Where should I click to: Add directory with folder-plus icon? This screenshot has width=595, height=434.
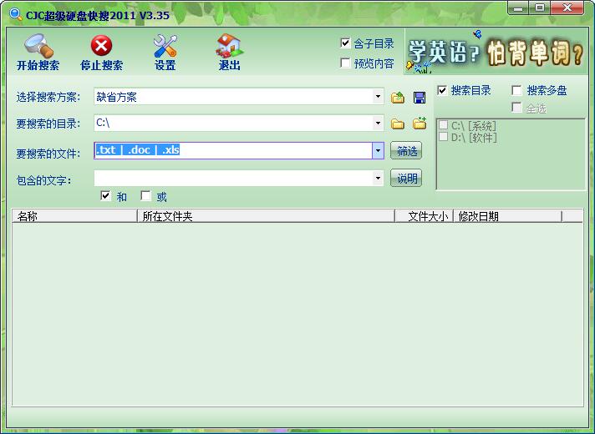tap(420, 124)
